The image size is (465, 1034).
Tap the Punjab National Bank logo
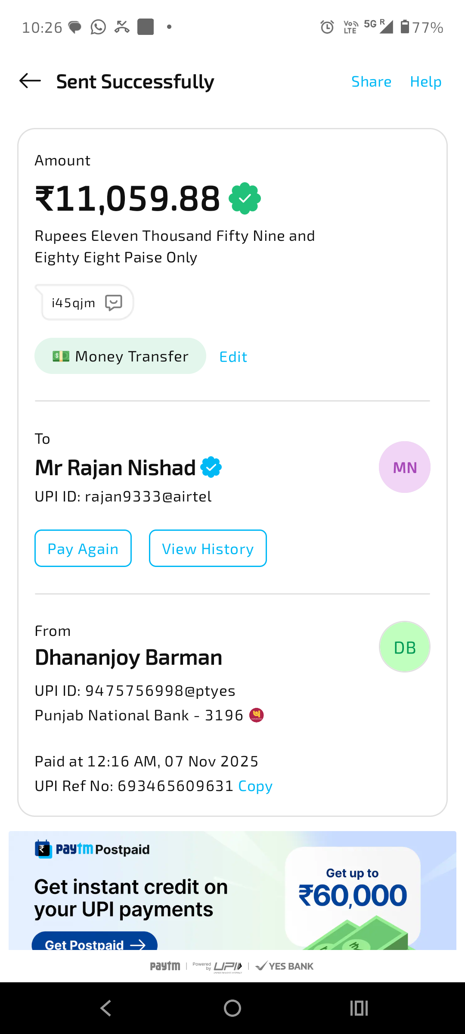pos(257,715)
